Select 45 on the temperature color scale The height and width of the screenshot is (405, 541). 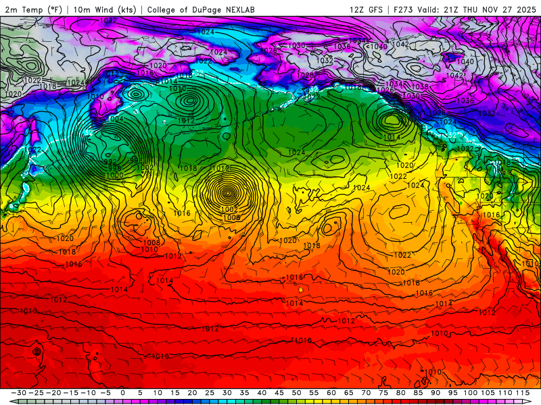click(279, 393)
